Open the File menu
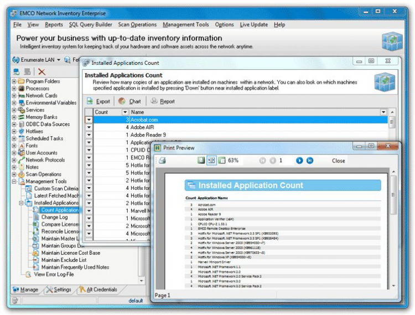The image size is (415, 315). 18,24
